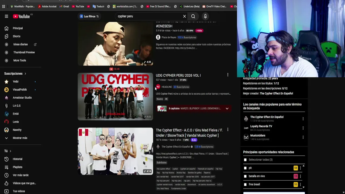Open Loyalty Records TV in popular channels
Screen dimensions: 345x194
(261, 126)
